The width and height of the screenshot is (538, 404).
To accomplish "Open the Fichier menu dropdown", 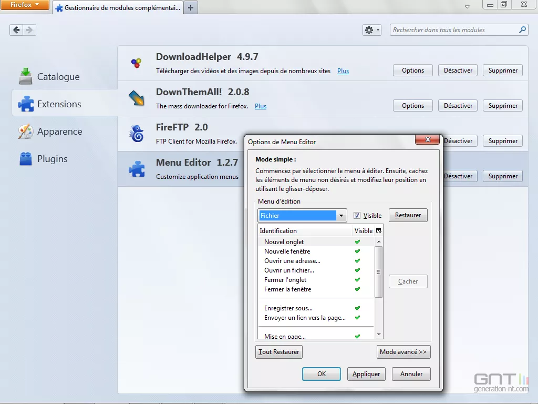I will (x=342, y=215).
